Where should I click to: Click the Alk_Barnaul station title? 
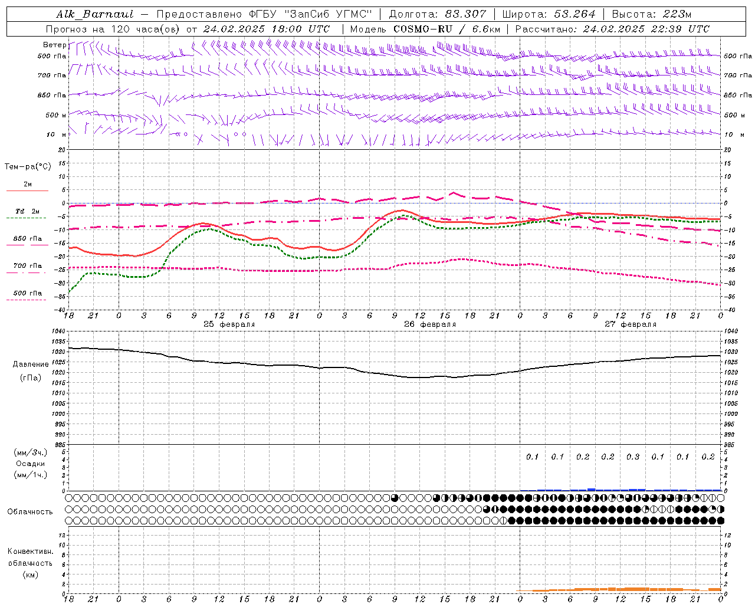pyautogui.click(x=94, y=14)
